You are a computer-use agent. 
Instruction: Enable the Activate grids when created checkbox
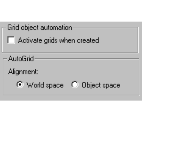12,40
